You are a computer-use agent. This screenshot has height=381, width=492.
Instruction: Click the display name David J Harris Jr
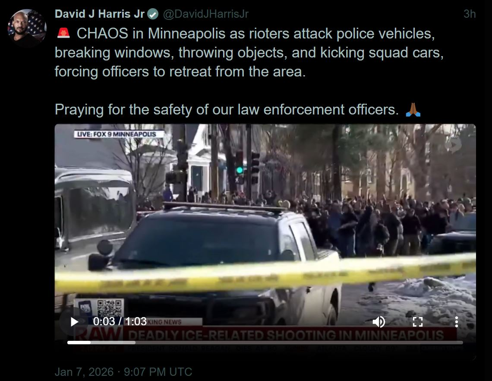click(99, 14)
